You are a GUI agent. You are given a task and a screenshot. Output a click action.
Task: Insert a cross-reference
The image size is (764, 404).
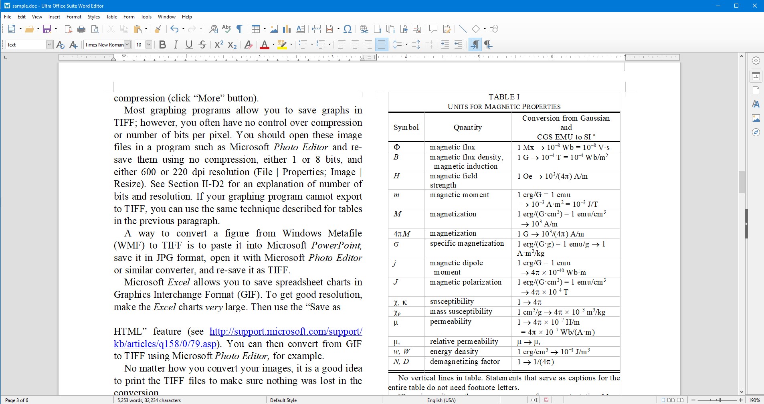(417, 29)
